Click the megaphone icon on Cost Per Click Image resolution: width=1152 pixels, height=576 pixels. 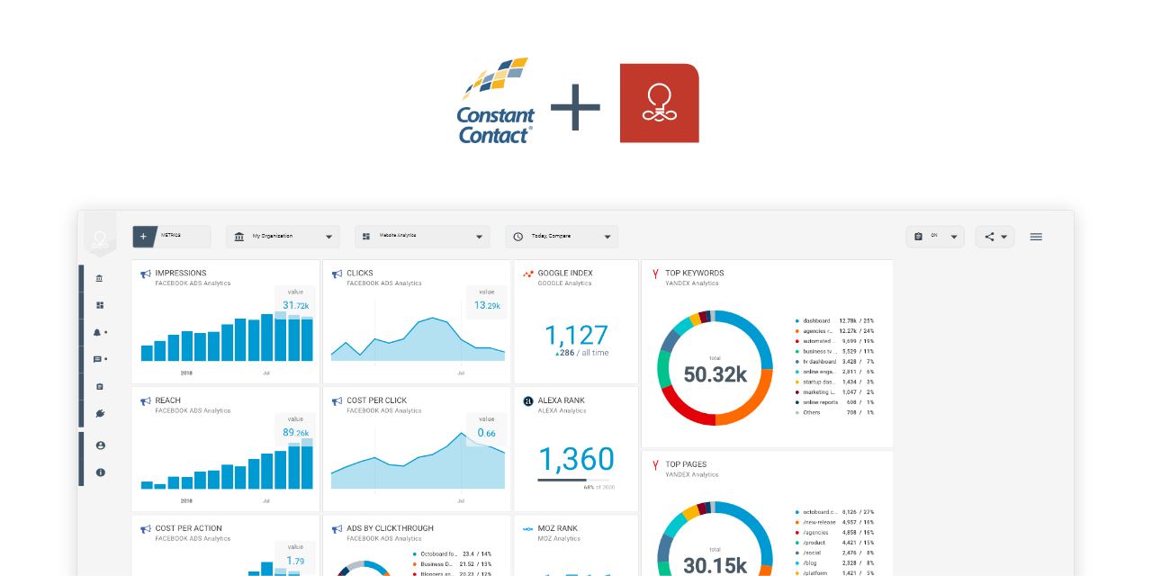(x=337, y=401)
